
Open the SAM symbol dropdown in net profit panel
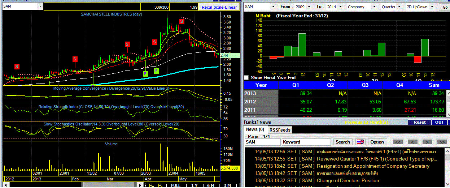click(274, 7)
